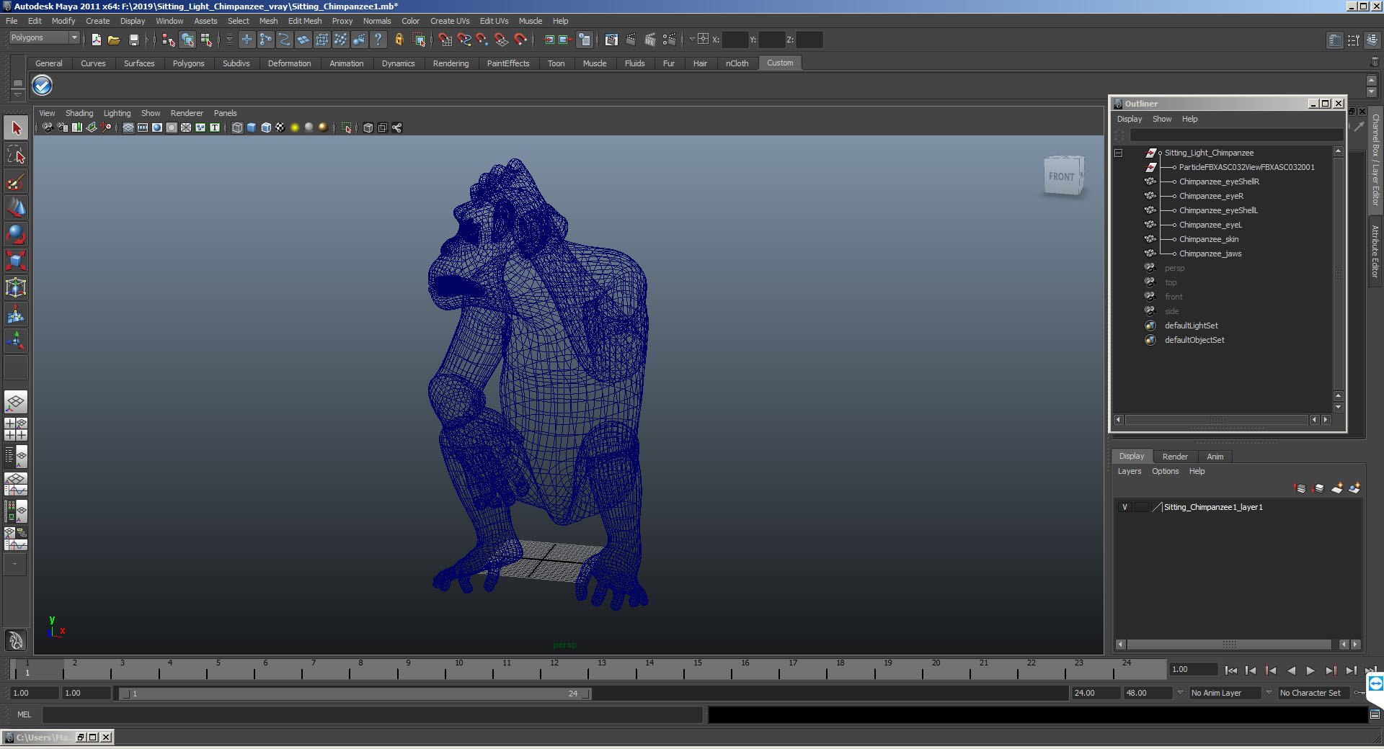This screenshot has height=749, width=1384.
Task: Select defaultLightSet in Outliner
Action: pyautogui.click(x=1191, y=326)
